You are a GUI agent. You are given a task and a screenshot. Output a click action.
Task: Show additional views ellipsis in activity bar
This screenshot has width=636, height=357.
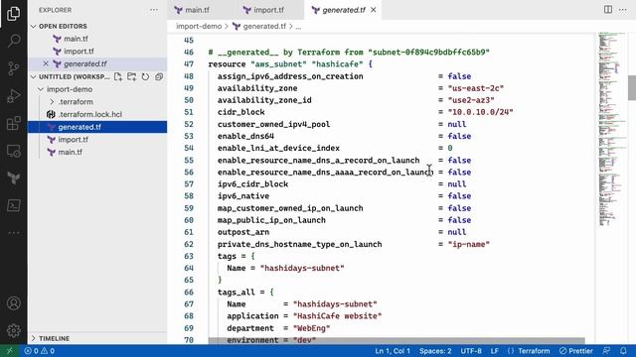point(13,233)
